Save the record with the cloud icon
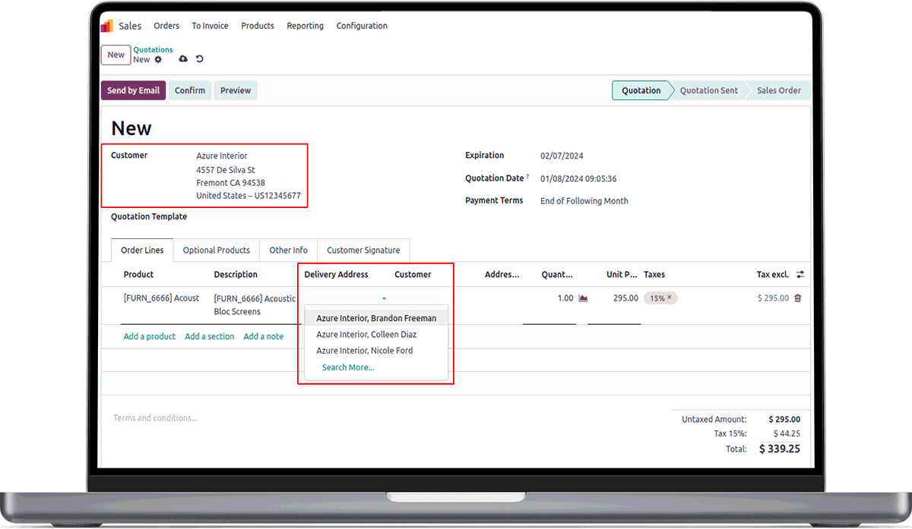Image resolution: width=912 pixels, height=529 pixels. coord(183,59)
